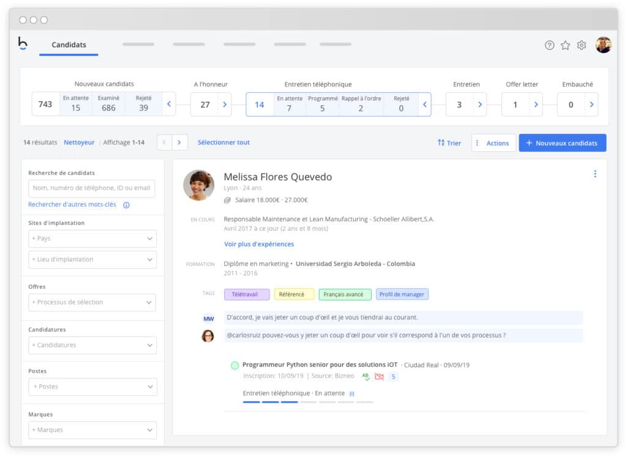Open the Candidatures dropdown
The height and width of the screenshot is (457, 627).
point(92,345)
